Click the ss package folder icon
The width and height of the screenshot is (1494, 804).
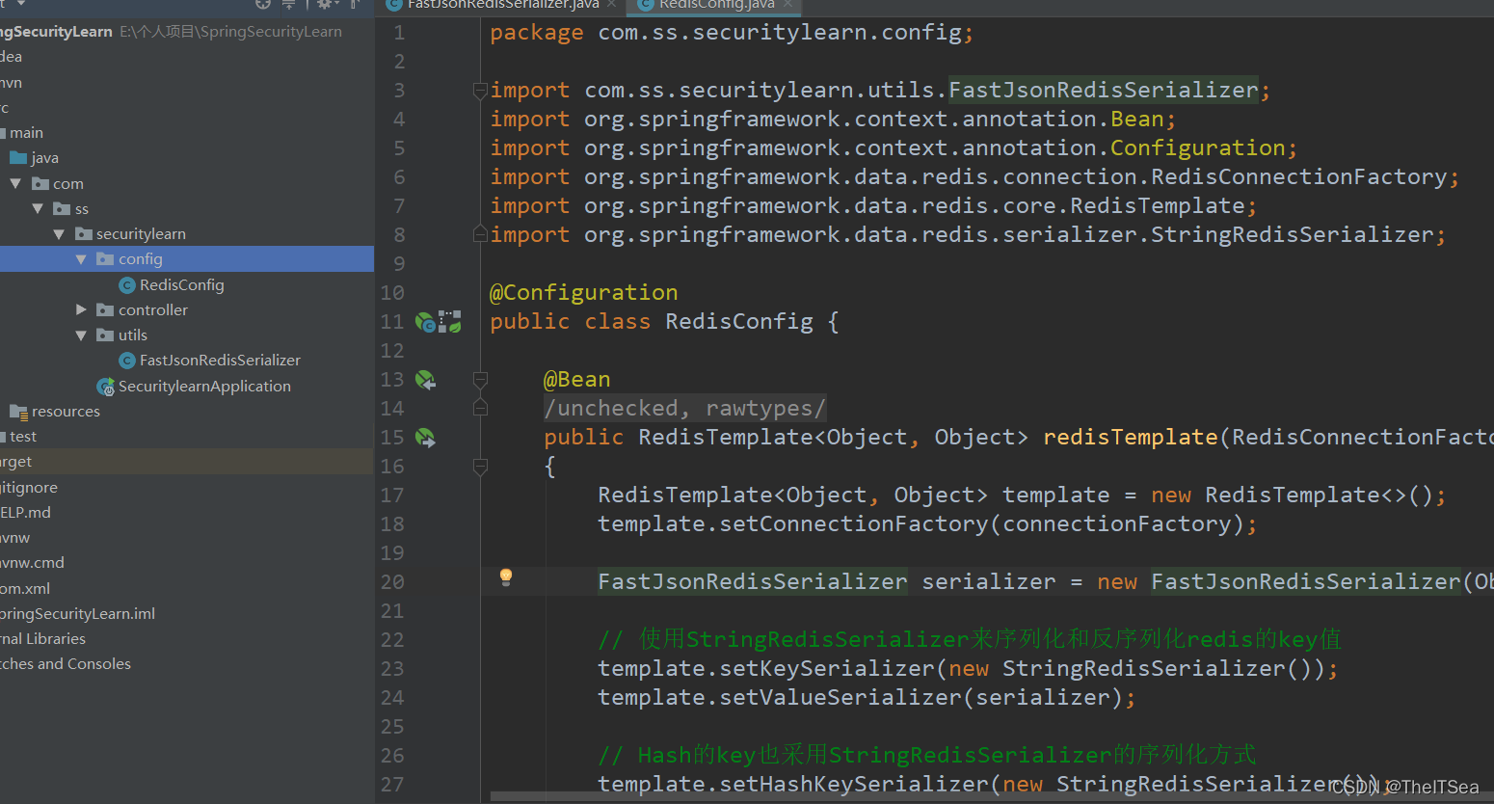62,209
